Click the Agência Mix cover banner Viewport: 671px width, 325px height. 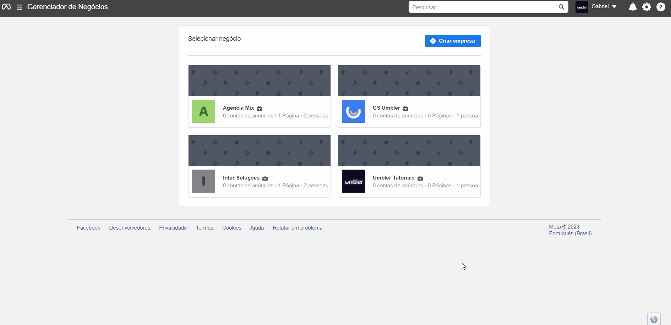(x=260, y=81)
